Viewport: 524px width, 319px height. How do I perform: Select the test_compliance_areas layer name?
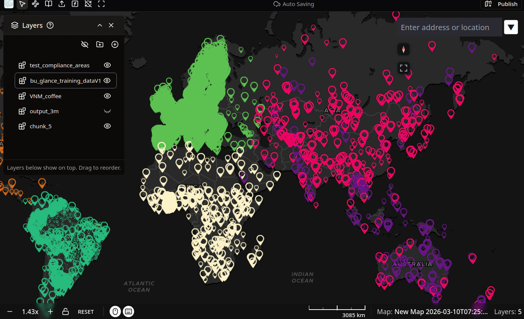60,65
